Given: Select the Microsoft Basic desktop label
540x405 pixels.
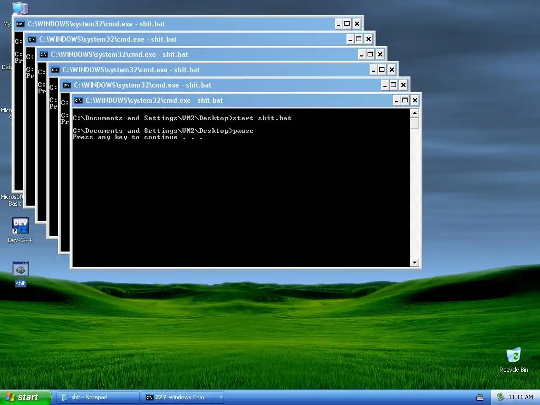Looking at the screenshot, I should coord(13,200).
